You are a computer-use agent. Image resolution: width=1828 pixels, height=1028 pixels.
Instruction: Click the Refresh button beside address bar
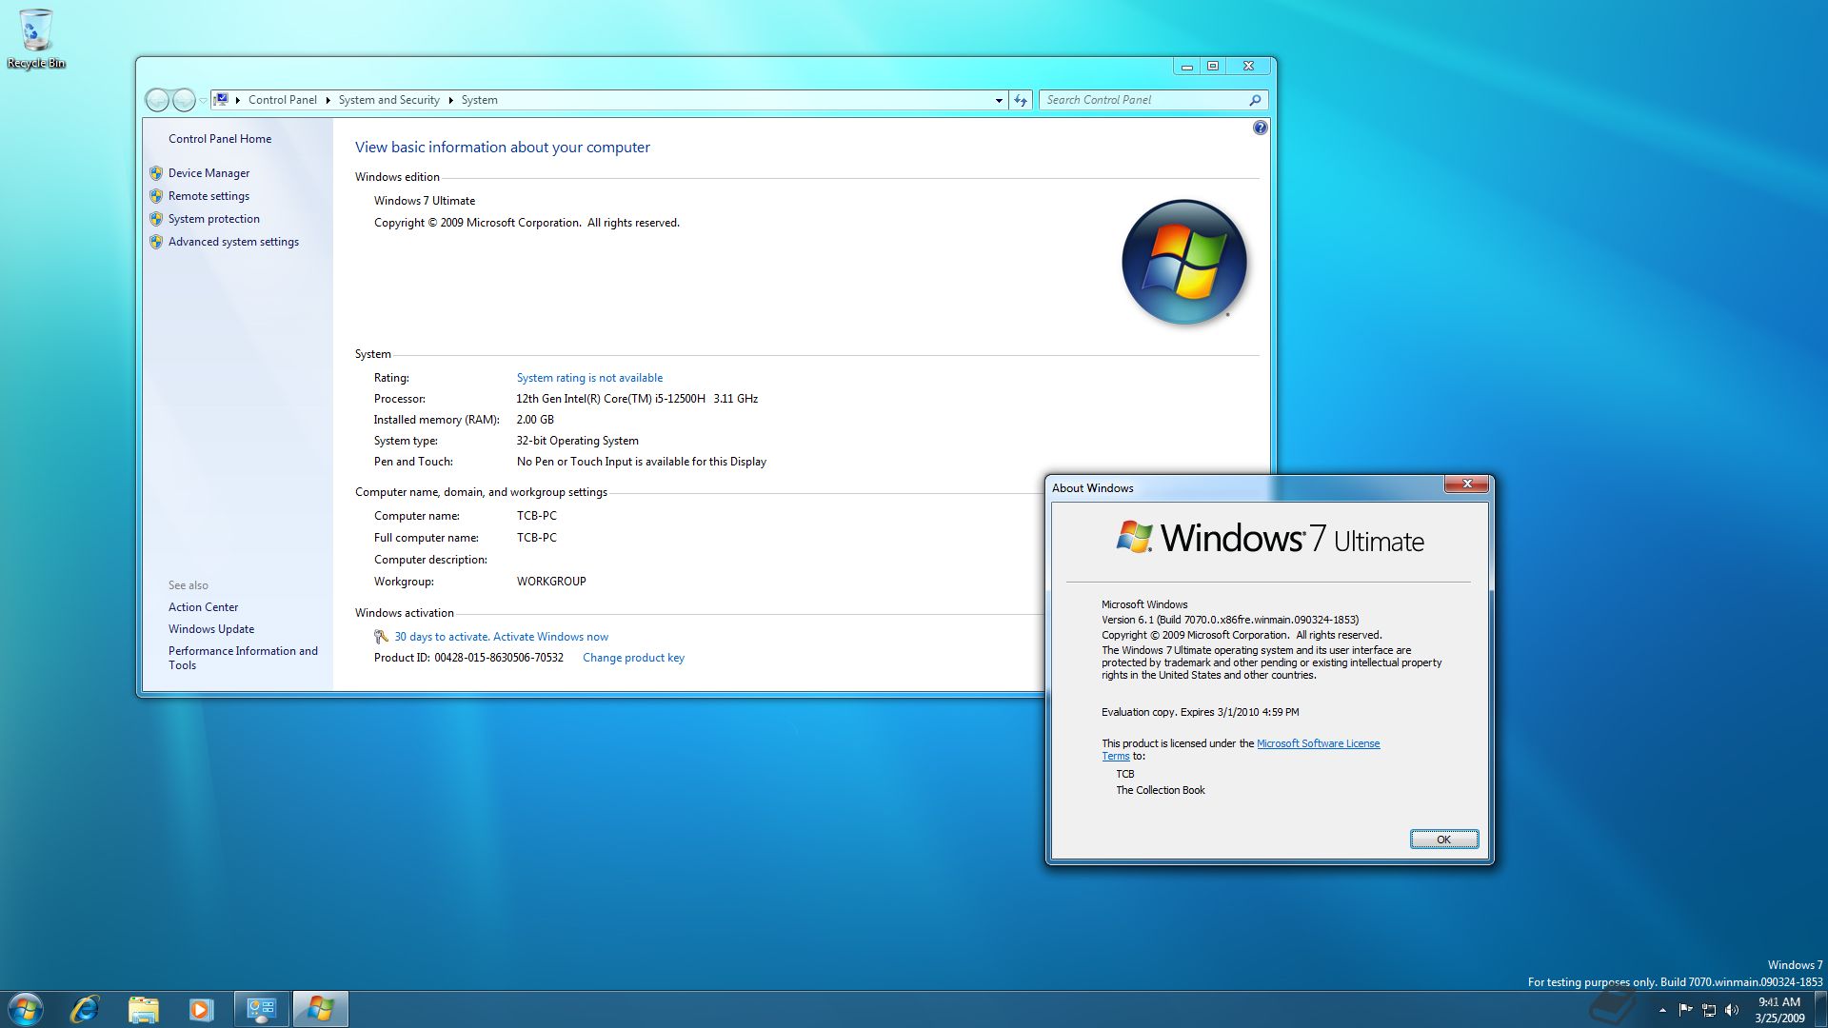(1021, 100)
